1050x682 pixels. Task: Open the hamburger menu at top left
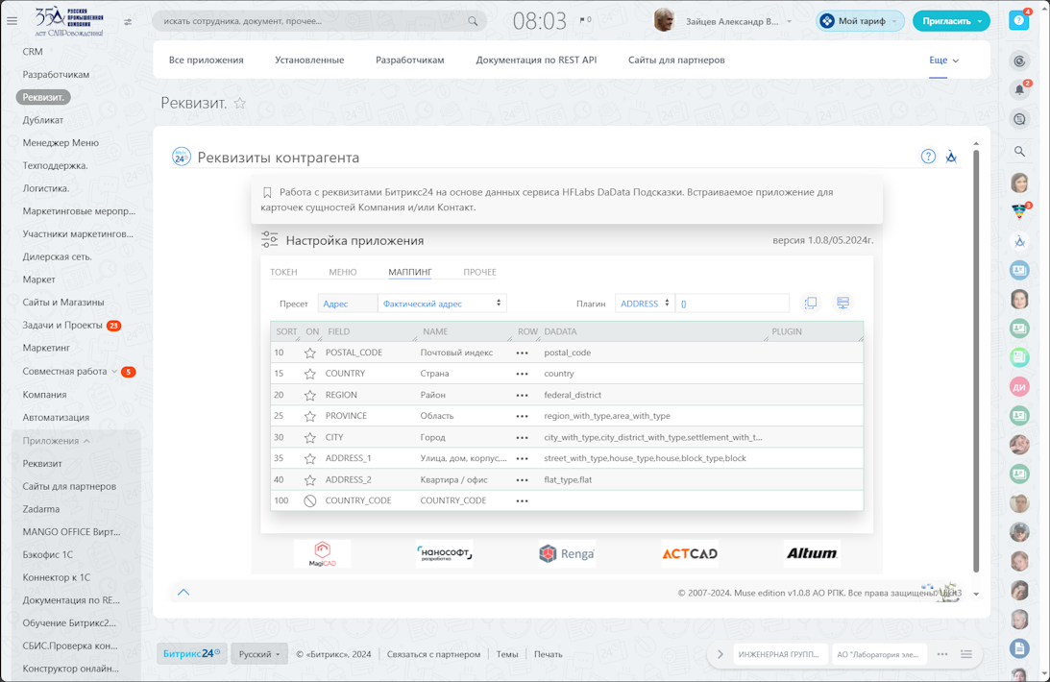(x=12, y=21)
